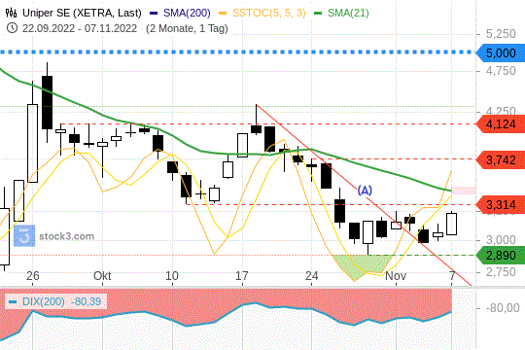Click the DIX(200) -80,39 indicator label
This screenshot has height=350, width=525.
point(55,301)
